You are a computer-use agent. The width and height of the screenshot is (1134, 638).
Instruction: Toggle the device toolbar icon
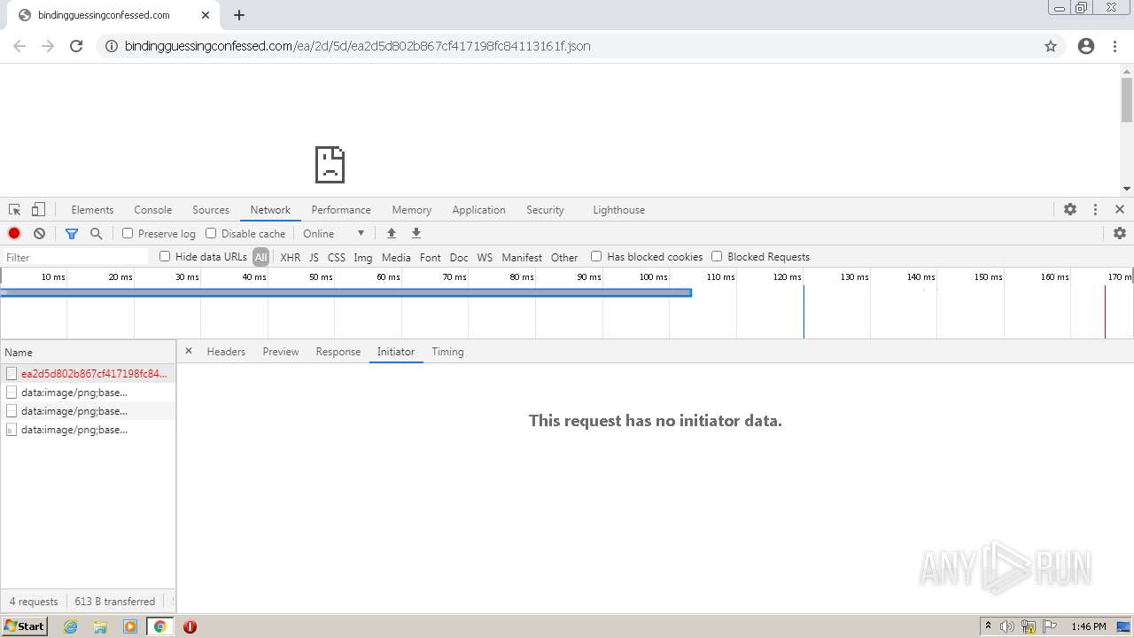click(38, 210)
